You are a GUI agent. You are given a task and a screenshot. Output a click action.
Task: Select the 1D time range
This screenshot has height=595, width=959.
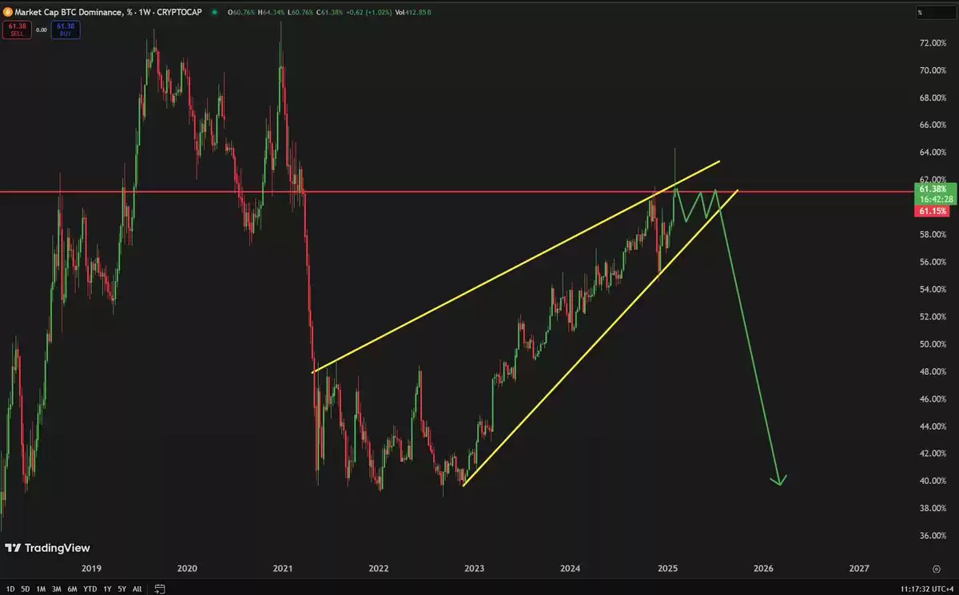10,589
